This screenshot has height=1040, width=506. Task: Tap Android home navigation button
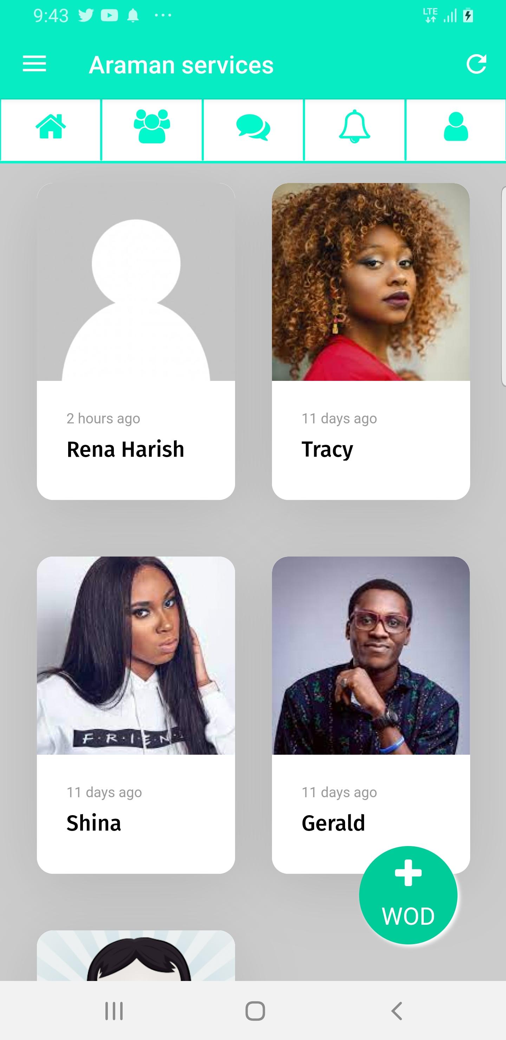tap(255, 1011)
